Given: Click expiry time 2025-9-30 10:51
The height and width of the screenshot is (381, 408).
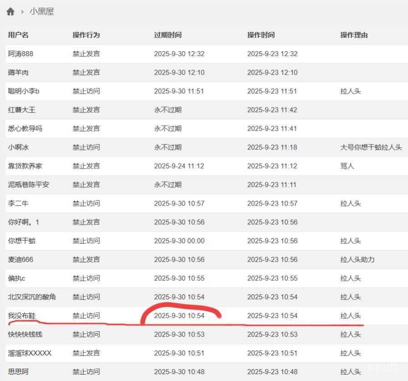Looking at the screenshot, I should click(x=179, y=353).
